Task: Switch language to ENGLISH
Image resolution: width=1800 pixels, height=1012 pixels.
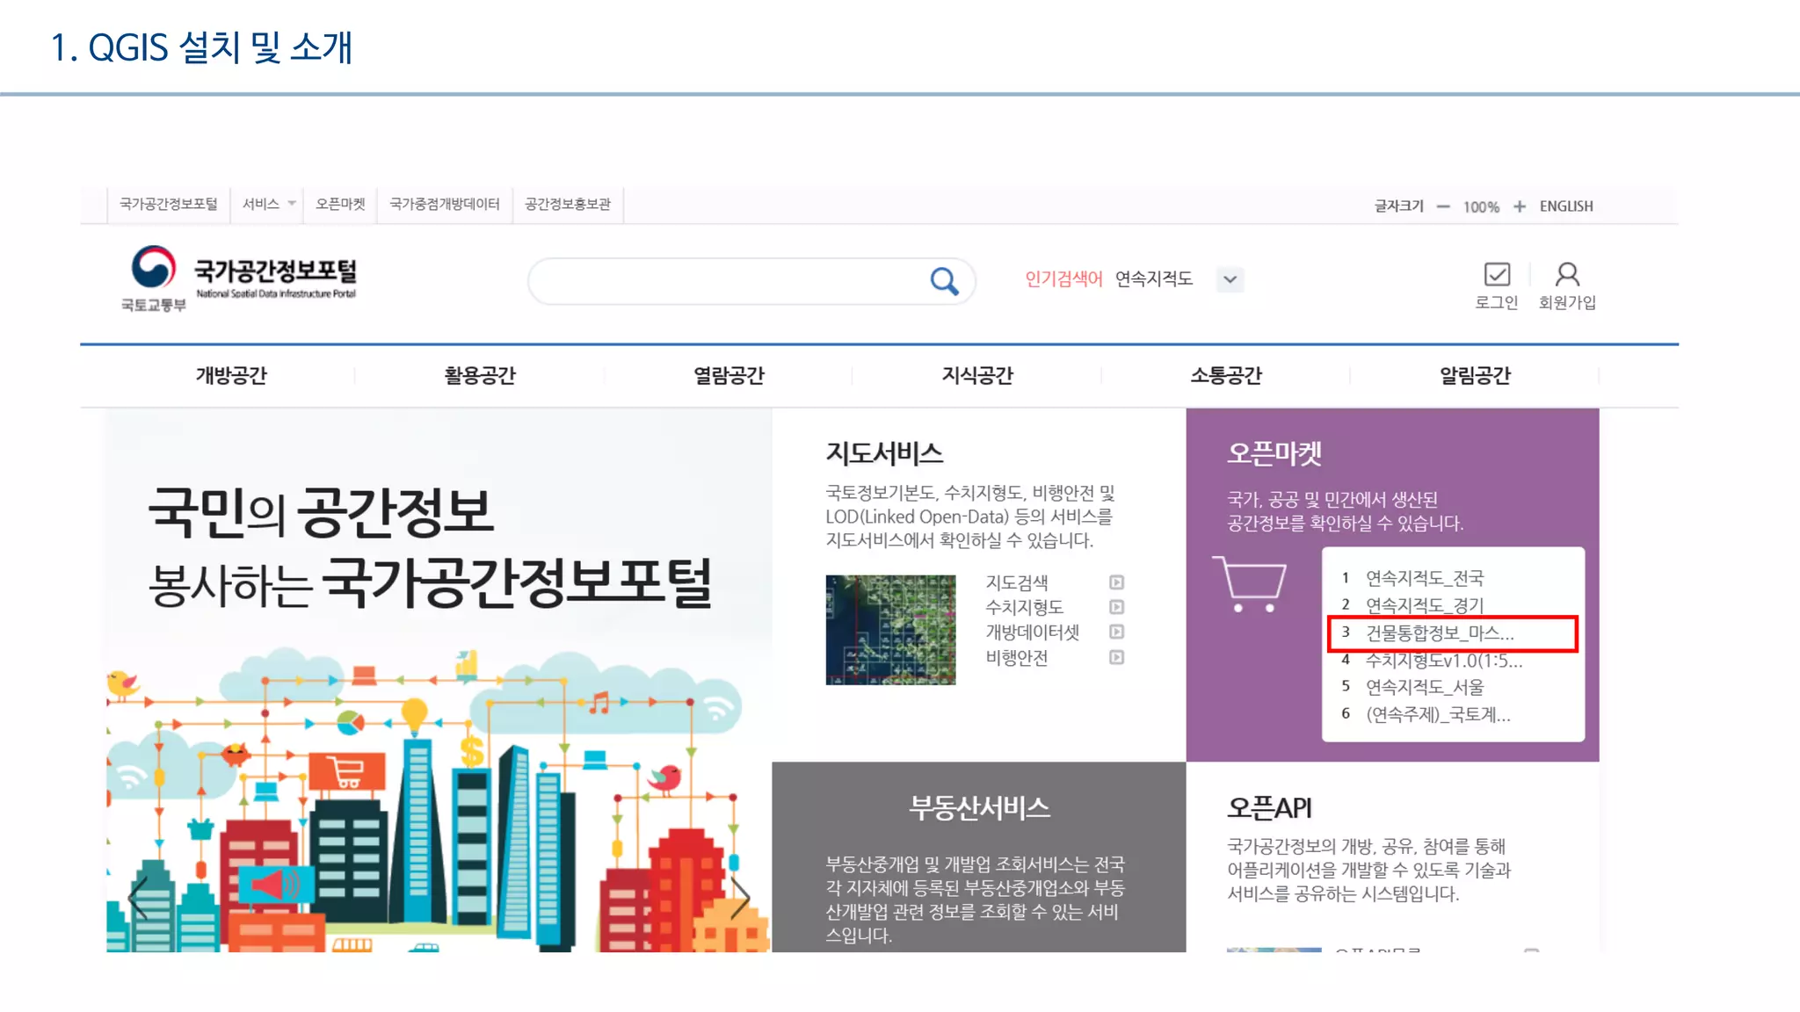Action: pyautogui.click(x=1566, y=206)
